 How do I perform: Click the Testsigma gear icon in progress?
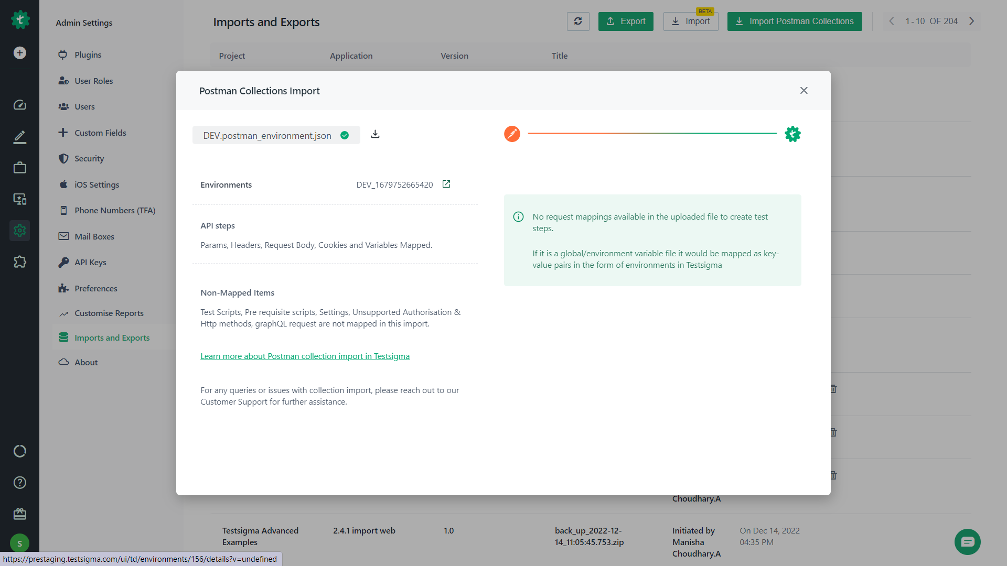[792, 134]
